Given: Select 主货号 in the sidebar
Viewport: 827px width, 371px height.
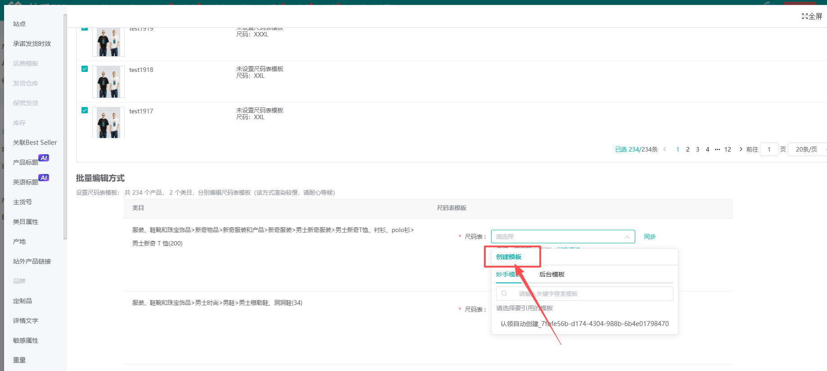Looking at the screenshot, I should coord(23,202).
